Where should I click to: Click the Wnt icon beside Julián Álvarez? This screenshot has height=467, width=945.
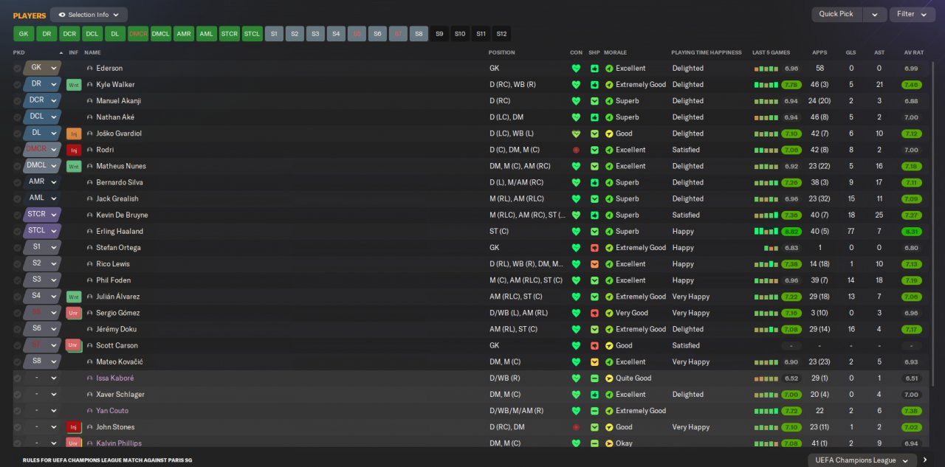[73, 297]
